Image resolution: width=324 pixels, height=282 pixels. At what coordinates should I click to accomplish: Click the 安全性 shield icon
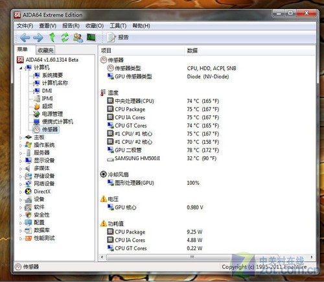tap(29, 215)
